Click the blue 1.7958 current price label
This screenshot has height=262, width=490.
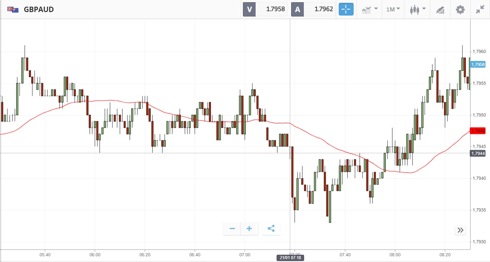(x=478, y=64)
